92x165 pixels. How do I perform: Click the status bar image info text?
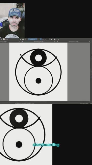point(25,103)
